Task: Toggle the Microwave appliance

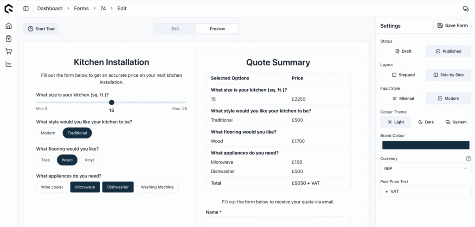Action: click(85, 187)
